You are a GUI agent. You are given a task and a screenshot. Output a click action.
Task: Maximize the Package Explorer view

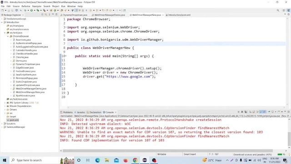[56, 15]
